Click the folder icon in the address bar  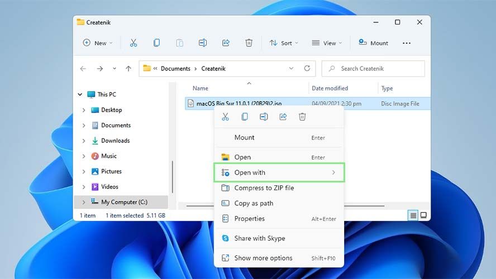click(147, 68)
